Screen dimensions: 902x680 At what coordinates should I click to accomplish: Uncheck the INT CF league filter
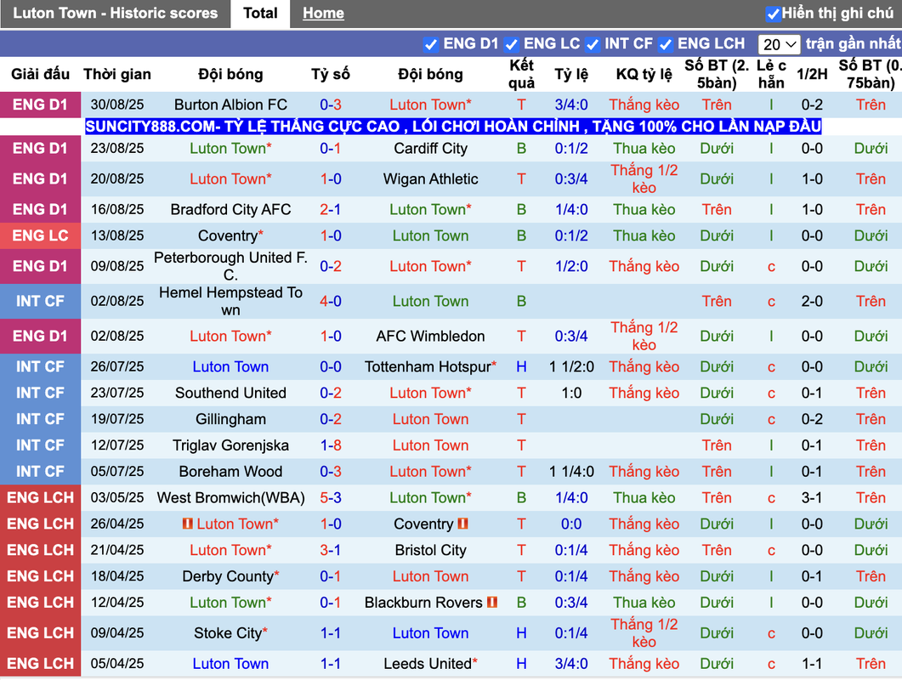click(x=592, y=44)
